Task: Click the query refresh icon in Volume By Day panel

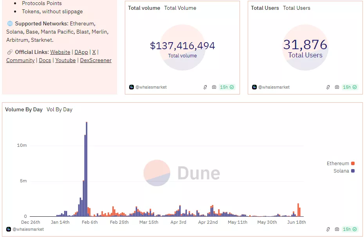Action: click(x=328, y=229)
